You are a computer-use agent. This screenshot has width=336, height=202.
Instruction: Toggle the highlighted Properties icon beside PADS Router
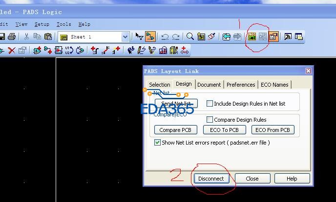point(273,37)
